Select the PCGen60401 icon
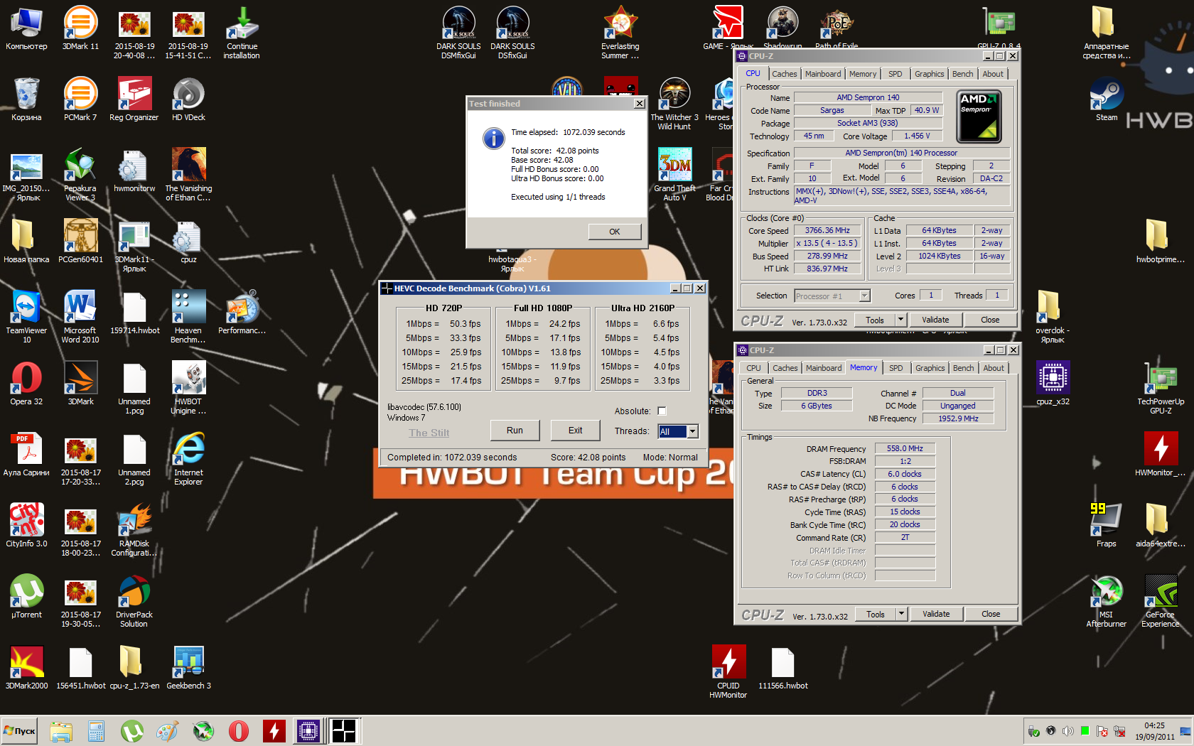The width and height of the screenshot is (1194, 746). pos(80,242)
